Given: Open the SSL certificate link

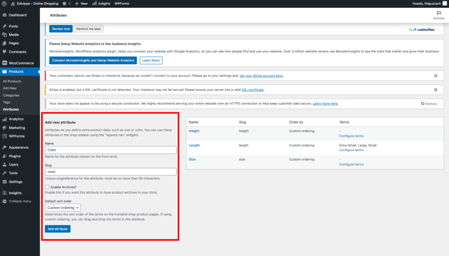Looking at the screenshot, I should (x=253, y=90).
